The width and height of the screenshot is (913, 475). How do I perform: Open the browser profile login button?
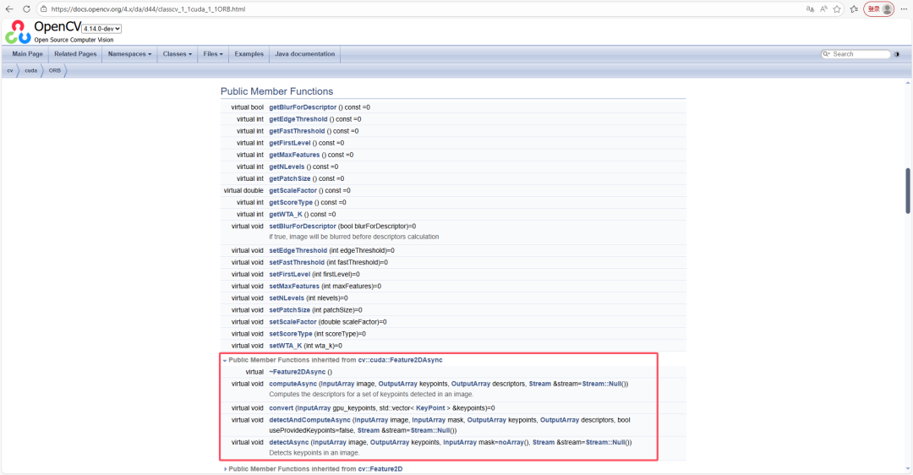coord(878,9)
